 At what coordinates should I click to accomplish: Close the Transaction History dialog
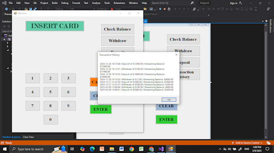[x=176, y=55]
